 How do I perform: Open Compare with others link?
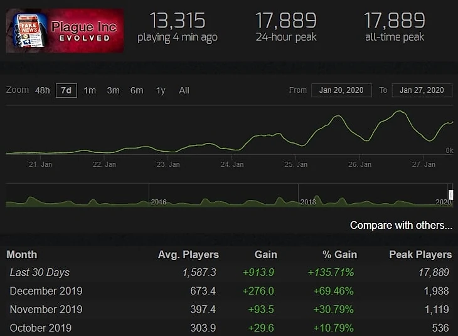(401, 226)
